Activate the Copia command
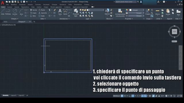Image resolution: width=184 pixels, height=103 pixels. pyautogui.click(x=33, y=13)
